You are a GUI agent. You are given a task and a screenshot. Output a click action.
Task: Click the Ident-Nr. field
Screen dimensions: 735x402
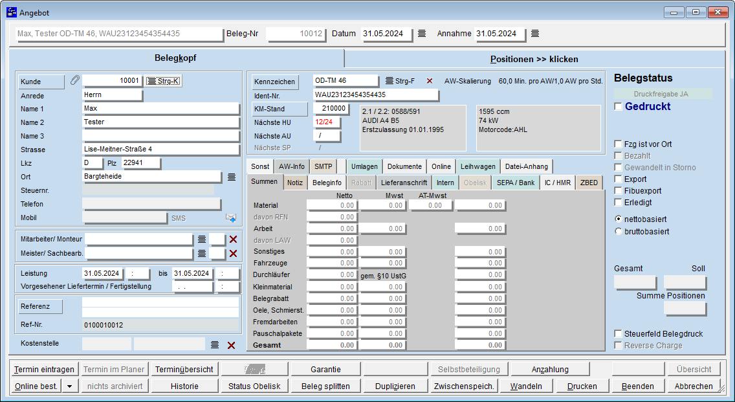376,95
